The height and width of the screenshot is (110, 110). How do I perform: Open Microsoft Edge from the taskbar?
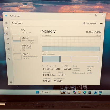click(85, 92)
